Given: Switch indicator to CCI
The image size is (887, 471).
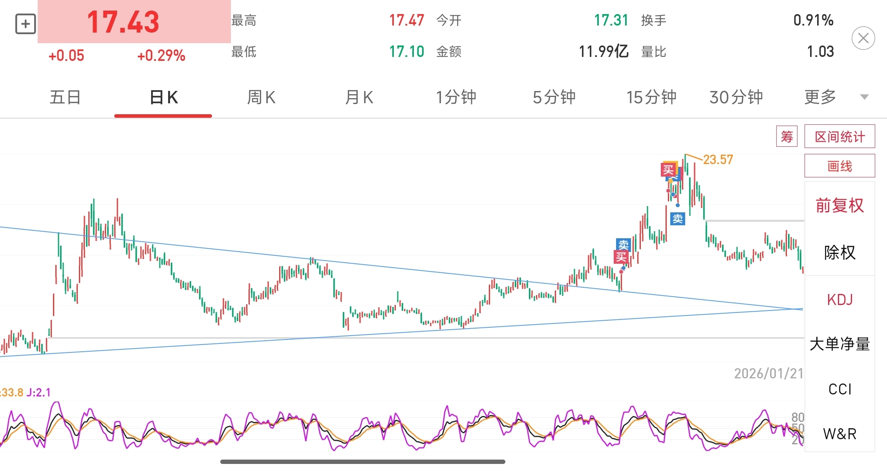Looking at the screenshot, I should coord(839,389).
